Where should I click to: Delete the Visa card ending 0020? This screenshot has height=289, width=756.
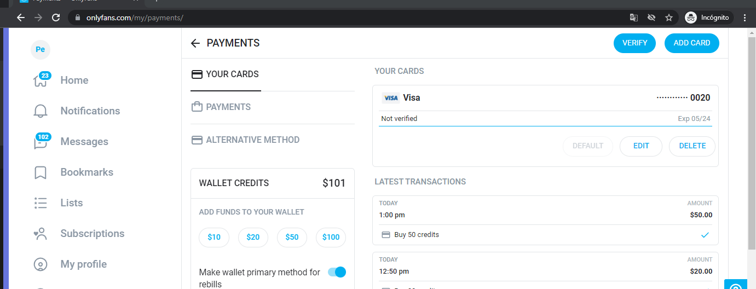692,146
